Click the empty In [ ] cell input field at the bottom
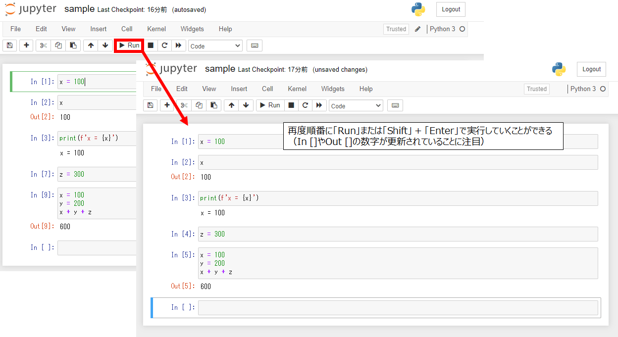 398,308
